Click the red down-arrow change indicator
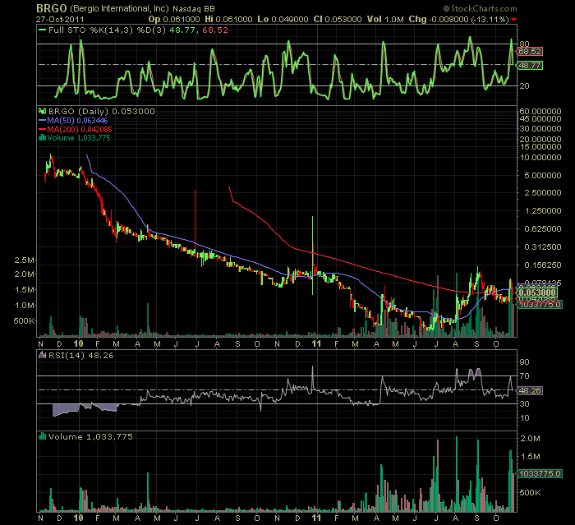This screenshot has height=525, width=575. click(x=513, y=20)
